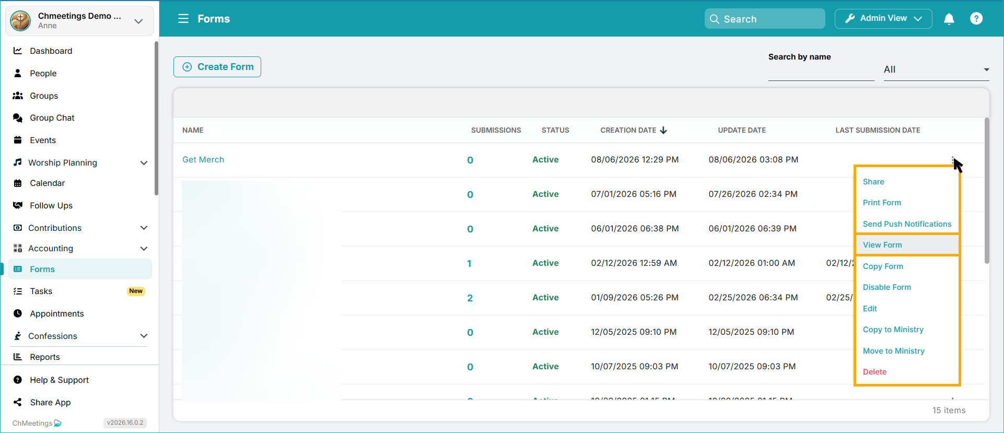Open the help question mark icon
1004x433 pixels.
pyautogui.click(x=976, y=19)
